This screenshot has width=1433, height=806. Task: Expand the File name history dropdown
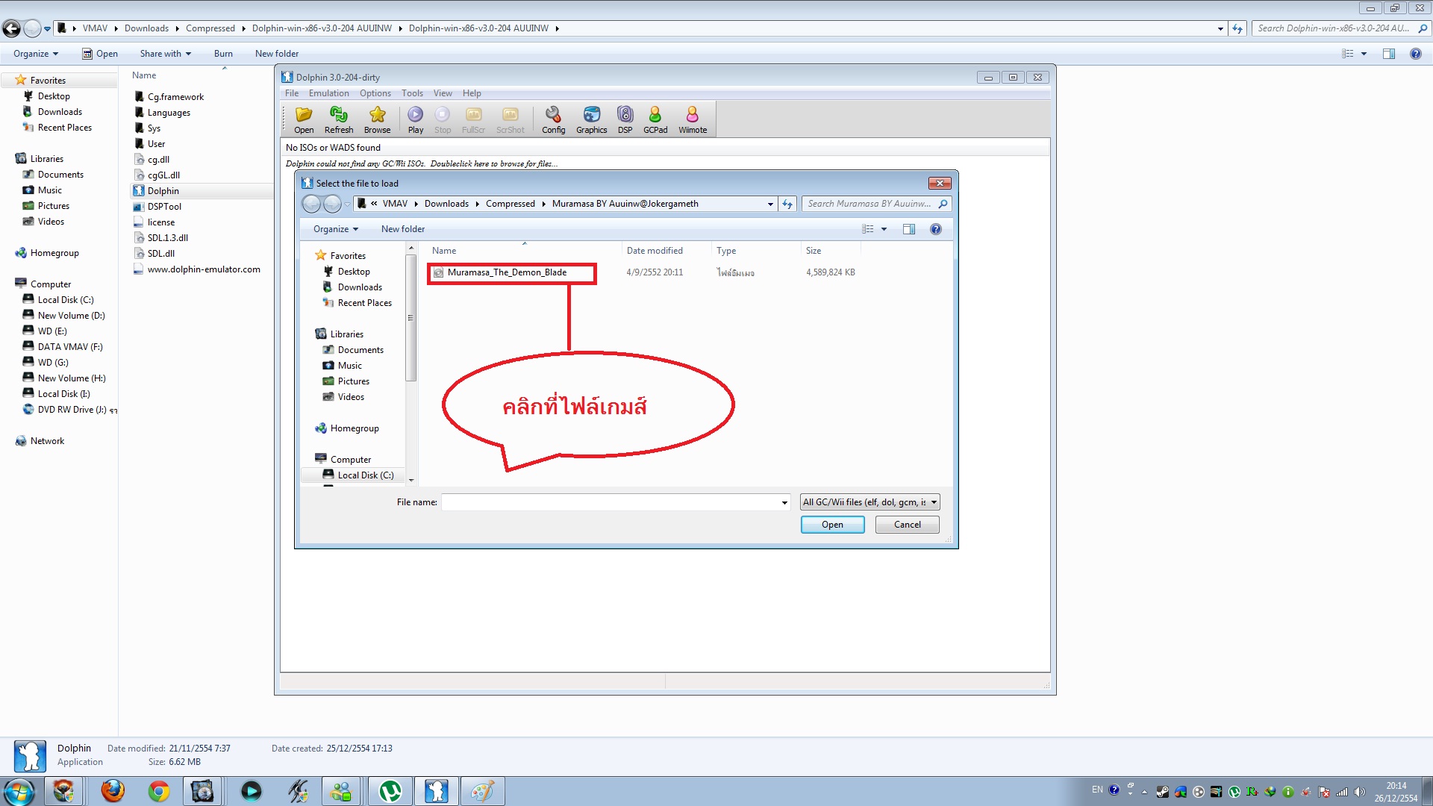[x=784, y=502]
